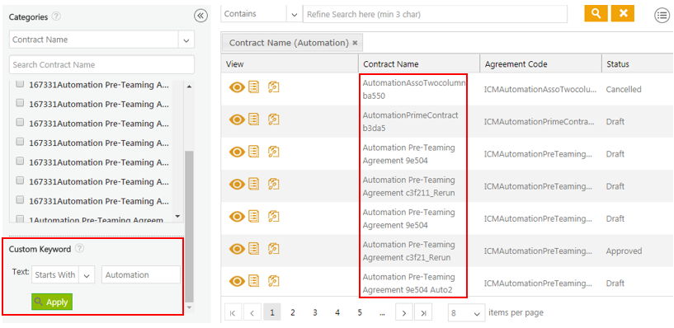Click the Approved status cell
The image size is (674, 328).
(x=624, y=251)
